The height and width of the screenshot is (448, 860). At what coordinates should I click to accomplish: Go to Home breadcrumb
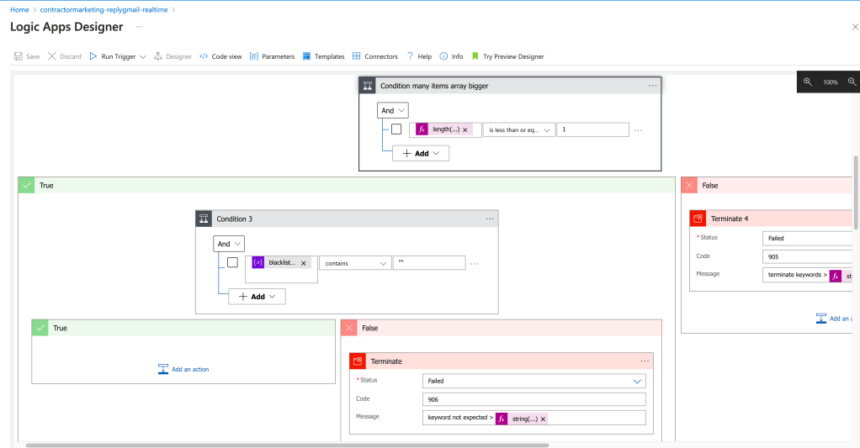(19, 9)
